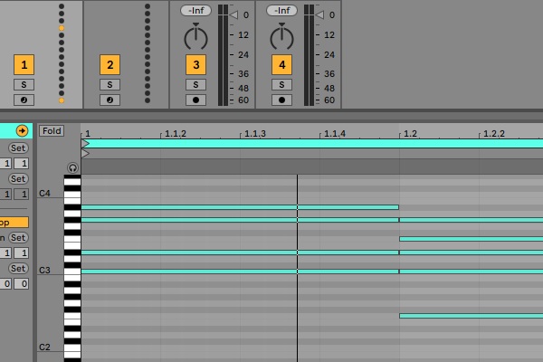543x362 pixels.
Task: Select lowest note starting at 1.2
Action: point(471,316)
